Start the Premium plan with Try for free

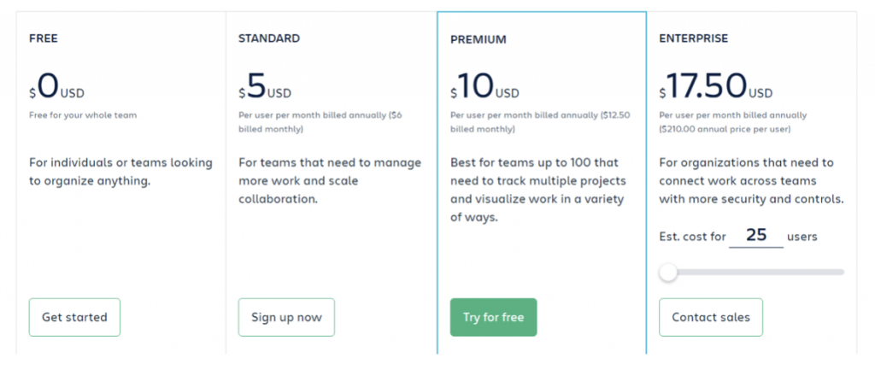pos(493,317)
